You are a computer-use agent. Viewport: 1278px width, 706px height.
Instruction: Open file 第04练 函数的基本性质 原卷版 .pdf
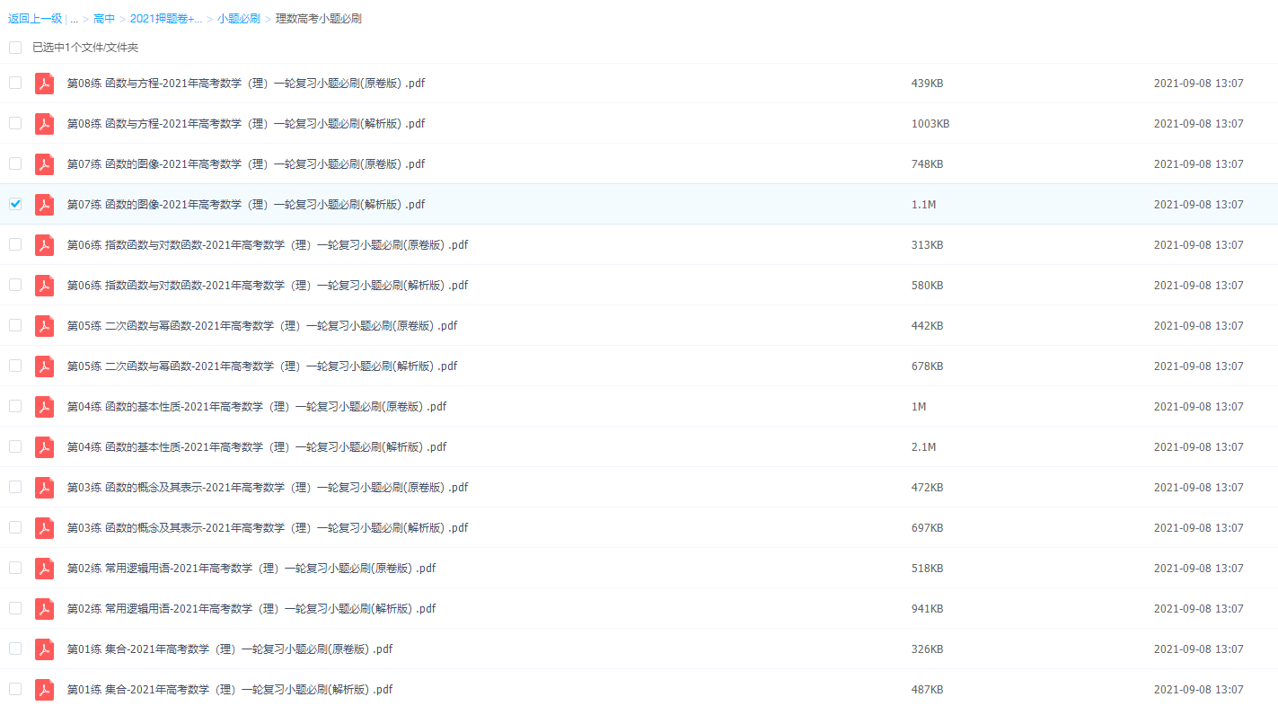[x=257, y=407]
